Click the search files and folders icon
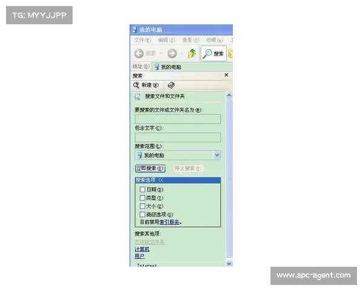 pos(138,96)
